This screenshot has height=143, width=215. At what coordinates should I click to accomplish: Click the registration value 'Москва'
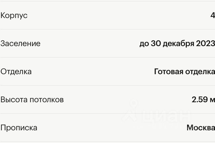(x=201, y=128)
